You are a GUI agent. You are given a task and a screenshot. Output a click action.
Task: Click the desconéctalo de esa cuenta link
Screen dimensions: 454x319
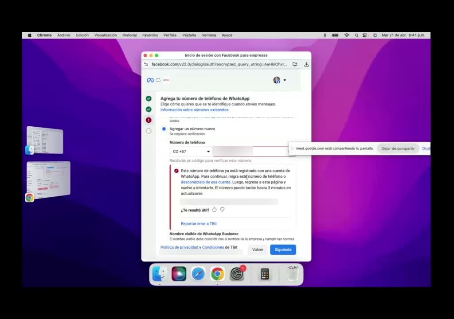(206, 182)
